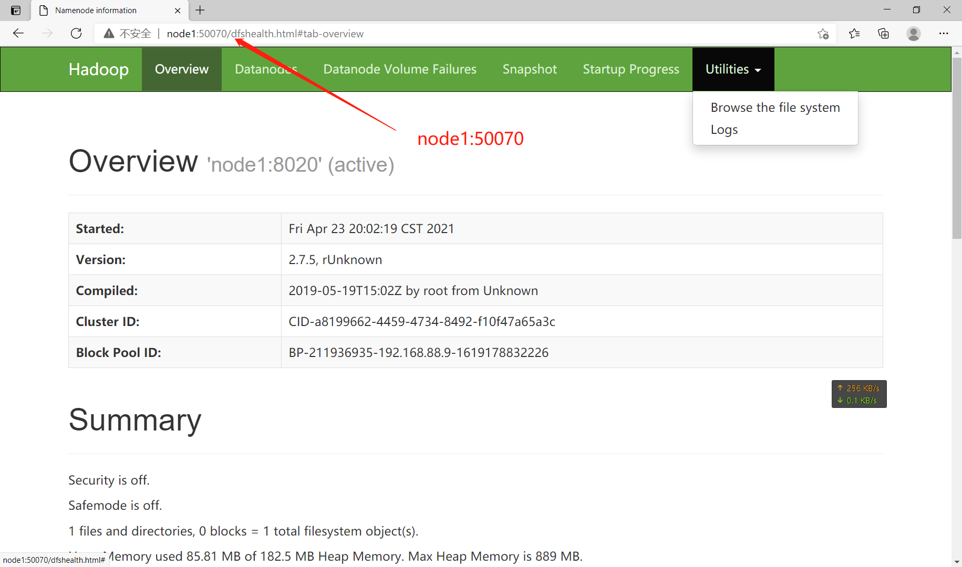Click the scrollbar down arrow
The width and height of the screenshot is (962, 567).
pos(957,562)
